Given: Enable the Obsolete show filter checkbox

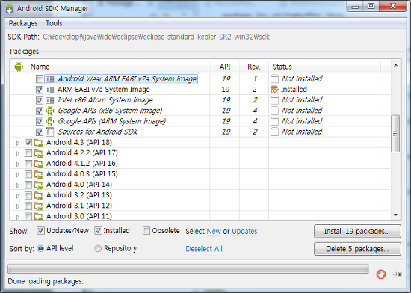Looking at the screenshot, I should (x=146, y=231).
